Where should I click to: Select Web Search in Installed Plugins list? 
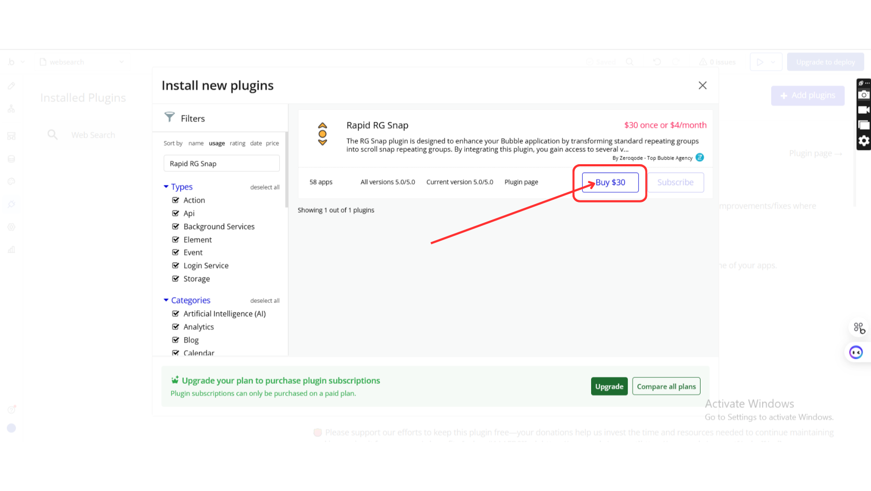click(x=93, y=135)
